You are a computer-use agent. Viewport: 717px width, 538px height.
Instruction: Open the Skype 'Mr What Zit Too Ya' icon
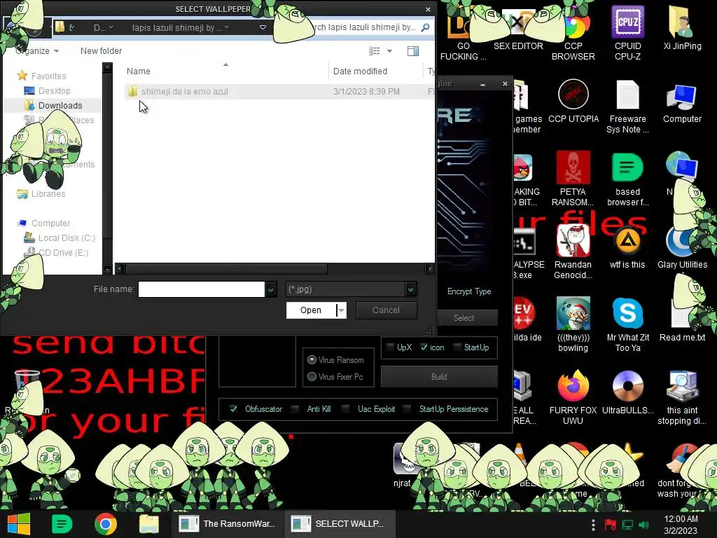[x=627, y=324]
